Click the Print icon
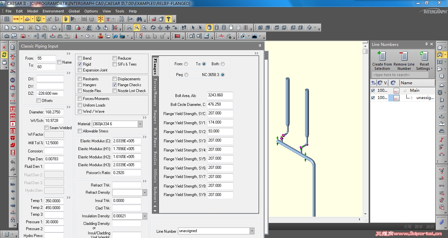This screenshot has height=238, width=448. click(x=54, y=28)
